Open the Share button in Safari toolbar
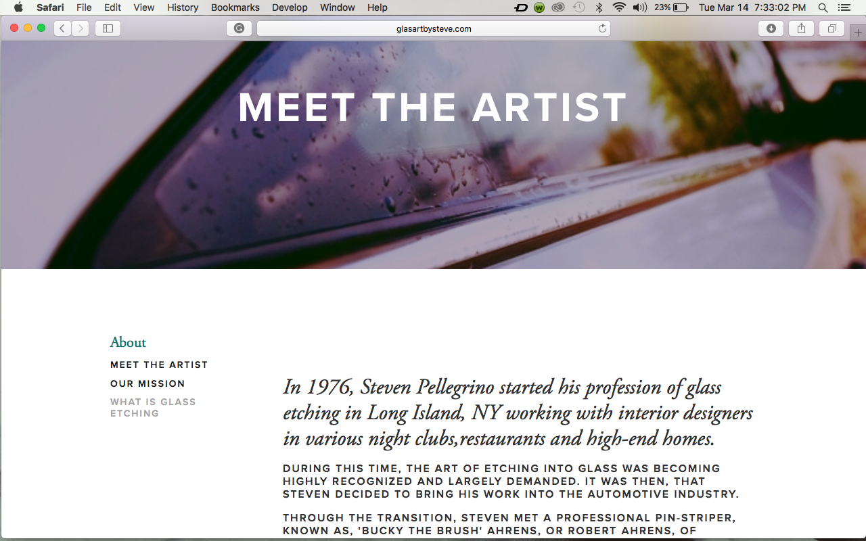866x541 pixels. tap(801, 28)
